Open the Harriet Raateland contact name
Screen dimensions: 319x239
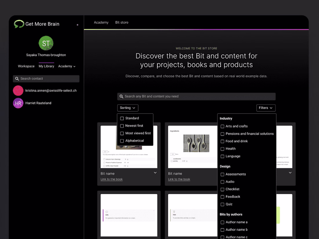[x=38, y=103]
